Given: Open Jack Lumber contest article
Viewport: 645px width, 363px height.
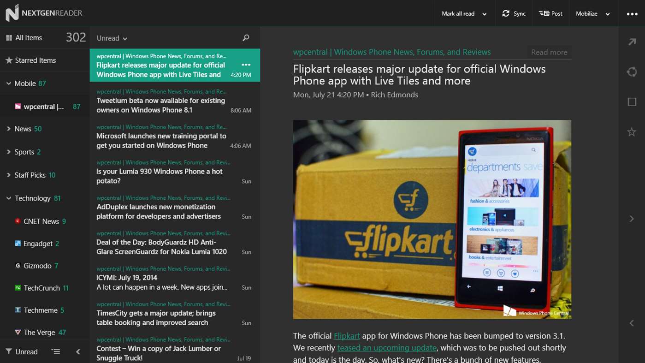Looking at the screenshot, I should [175, 349].
